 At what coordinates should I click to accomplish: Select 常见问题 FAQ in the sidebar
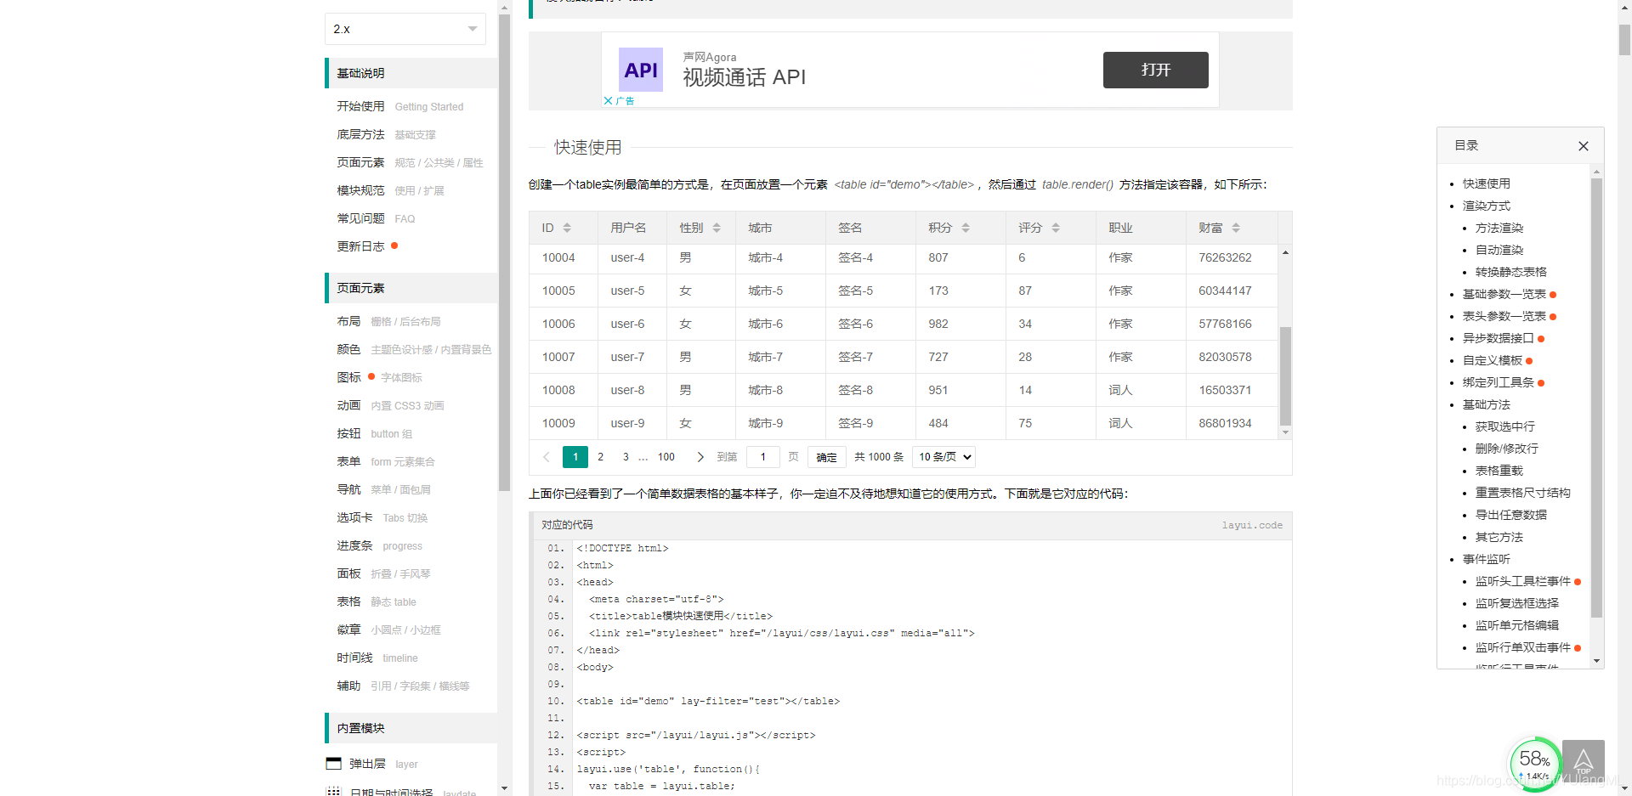[360, 218]
